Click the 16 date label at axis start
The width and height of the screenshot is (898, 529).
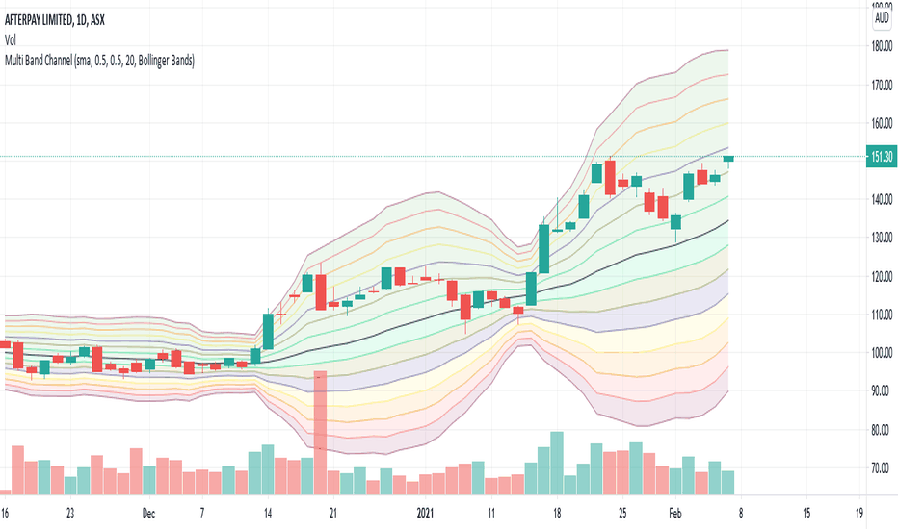tap(5, 513)
